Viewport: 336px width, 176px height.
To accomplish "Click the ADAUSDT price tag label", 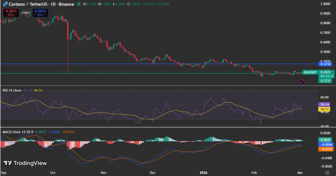I will click(310, 72).
